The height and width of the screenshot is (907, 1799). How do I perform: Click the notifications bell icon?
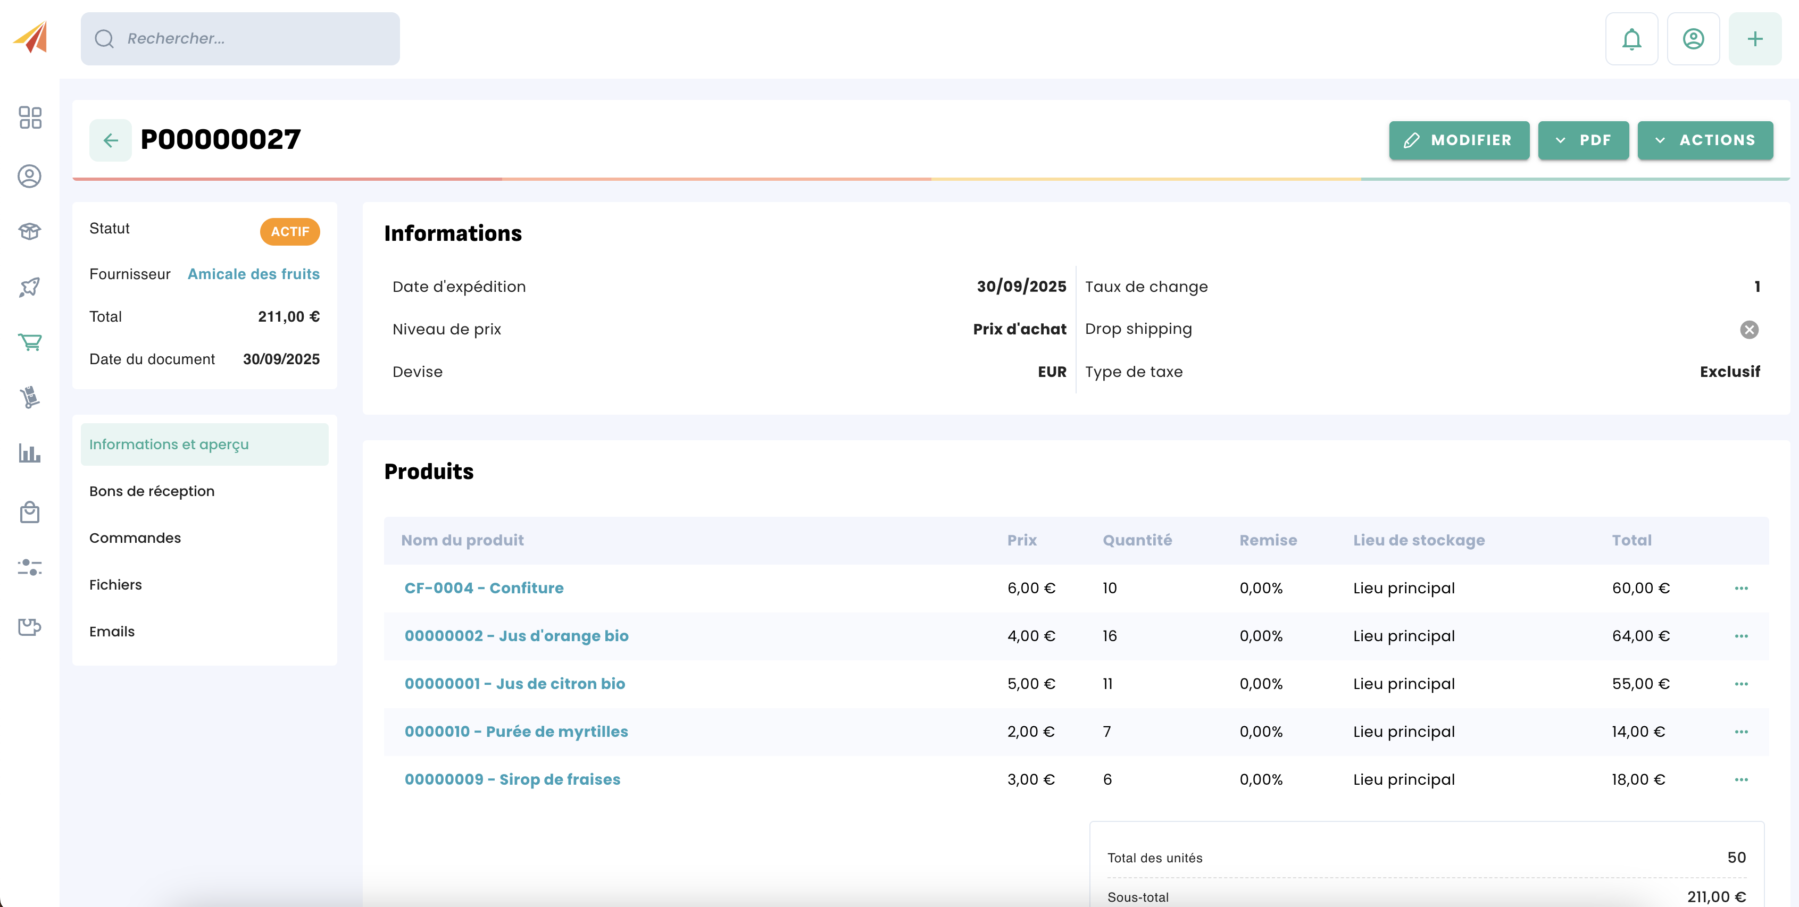coord(1631,39)
